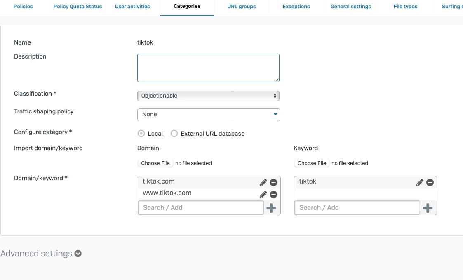Remove the www.tiktok.com domain entry
This screenshot has height=280, width=463.
coord(273,194)
